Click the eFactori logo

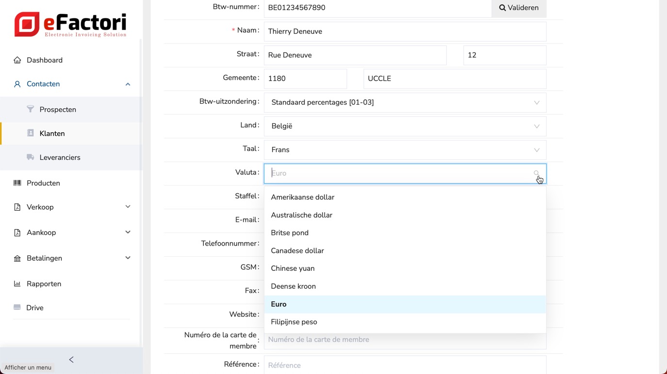tap(71, 24)
